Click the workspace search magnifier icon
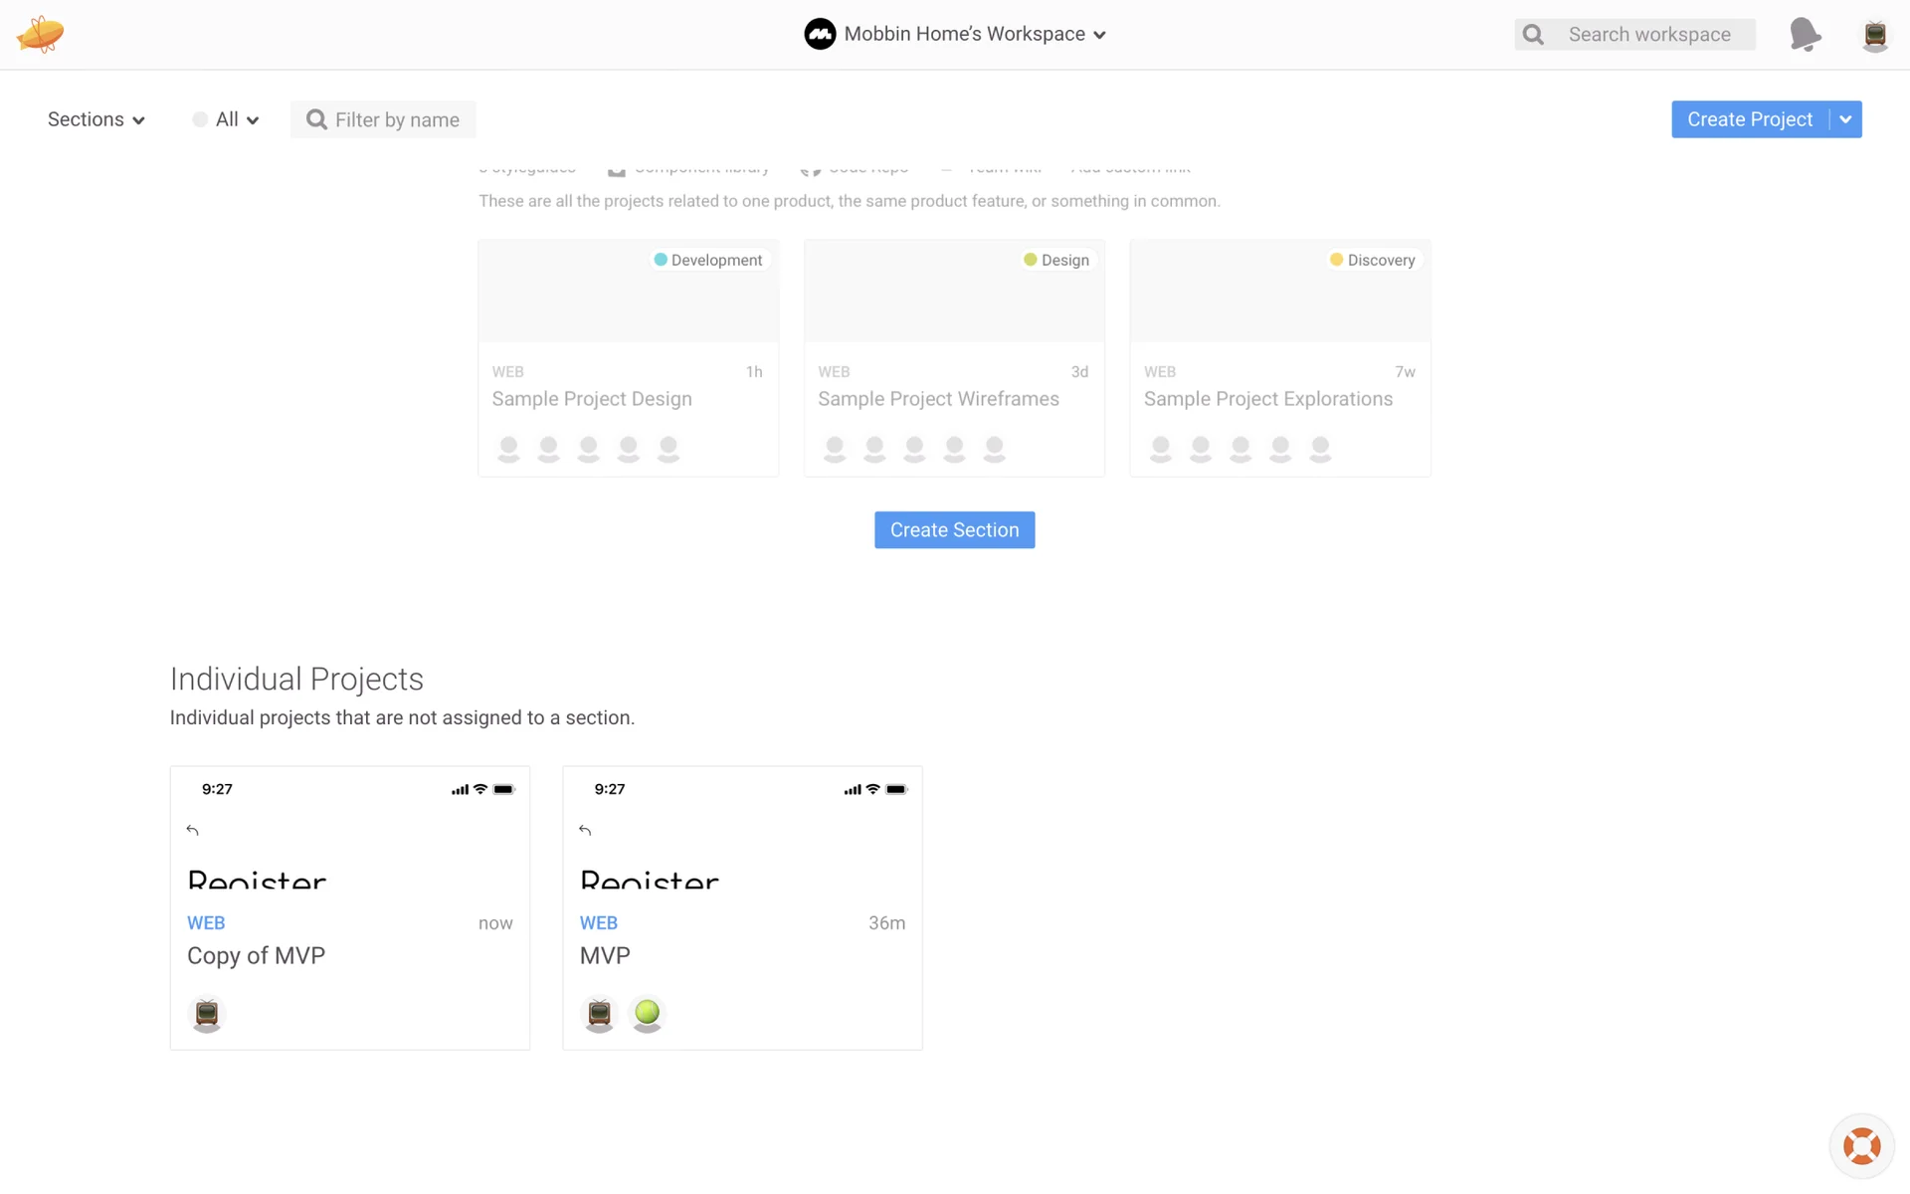This screenshot has width=1910, height=1194. tap(1534, 35)
